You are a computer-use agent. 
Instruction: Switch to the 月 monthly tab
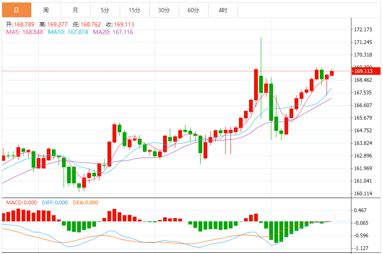tap(76, 10)
